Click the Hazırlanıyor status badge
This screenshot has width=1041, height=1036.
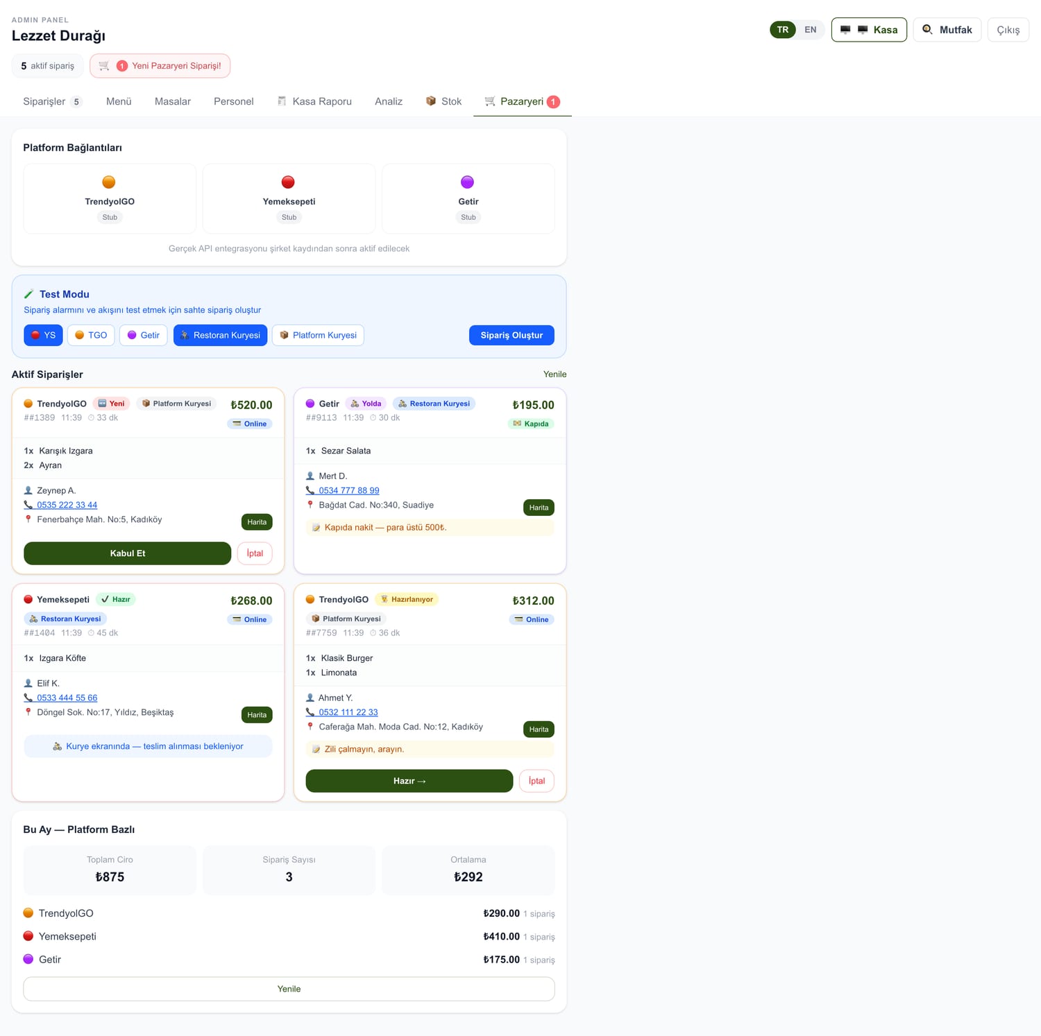coord(407,599)
